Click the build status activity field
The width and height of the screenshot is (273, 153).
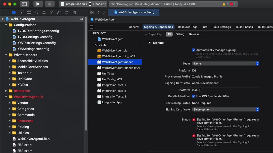[x=173, y=4]
